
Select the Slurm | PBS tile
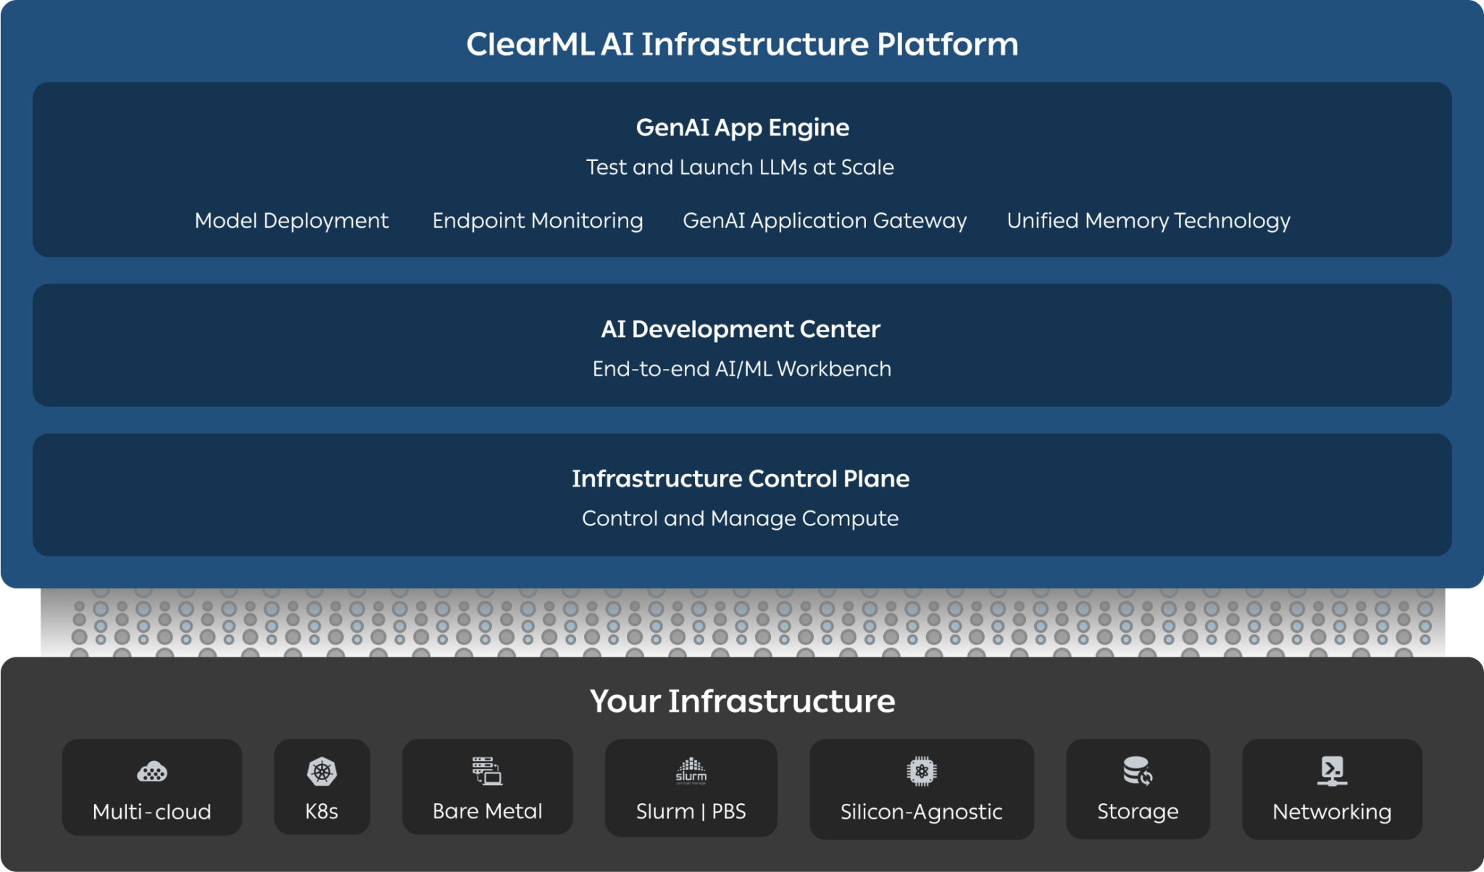691,789
